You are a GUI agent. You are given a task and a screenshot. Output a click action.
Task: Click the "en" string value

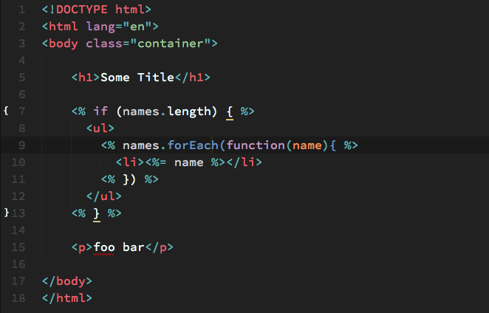point(137,26)
